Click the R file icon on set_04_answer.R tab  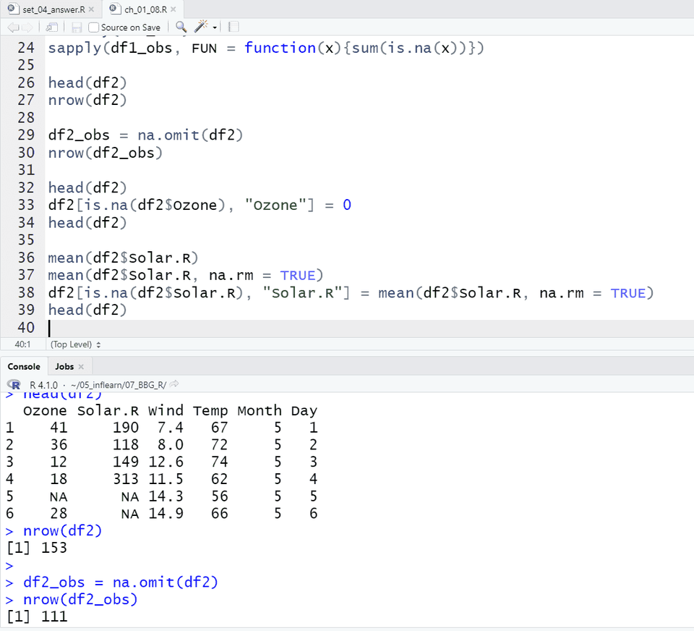click(x=12, y=9)
